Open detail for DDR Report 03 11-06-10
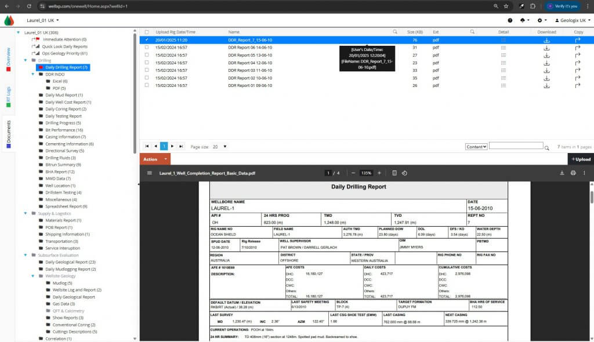The height and width of the screenshot is (342, 594). (x=503, y=71)
